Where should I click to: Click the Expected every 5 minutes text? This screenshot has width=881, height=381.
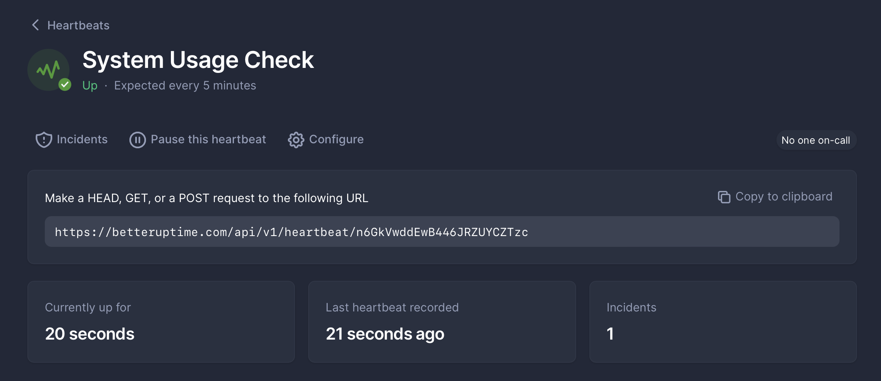(x=185, y=85)
